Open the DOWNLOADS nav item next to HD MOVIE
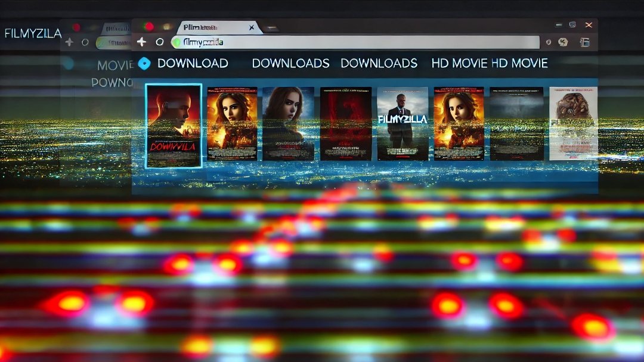Viewport: 644px width, 362px height. click(x=379, y=63)
